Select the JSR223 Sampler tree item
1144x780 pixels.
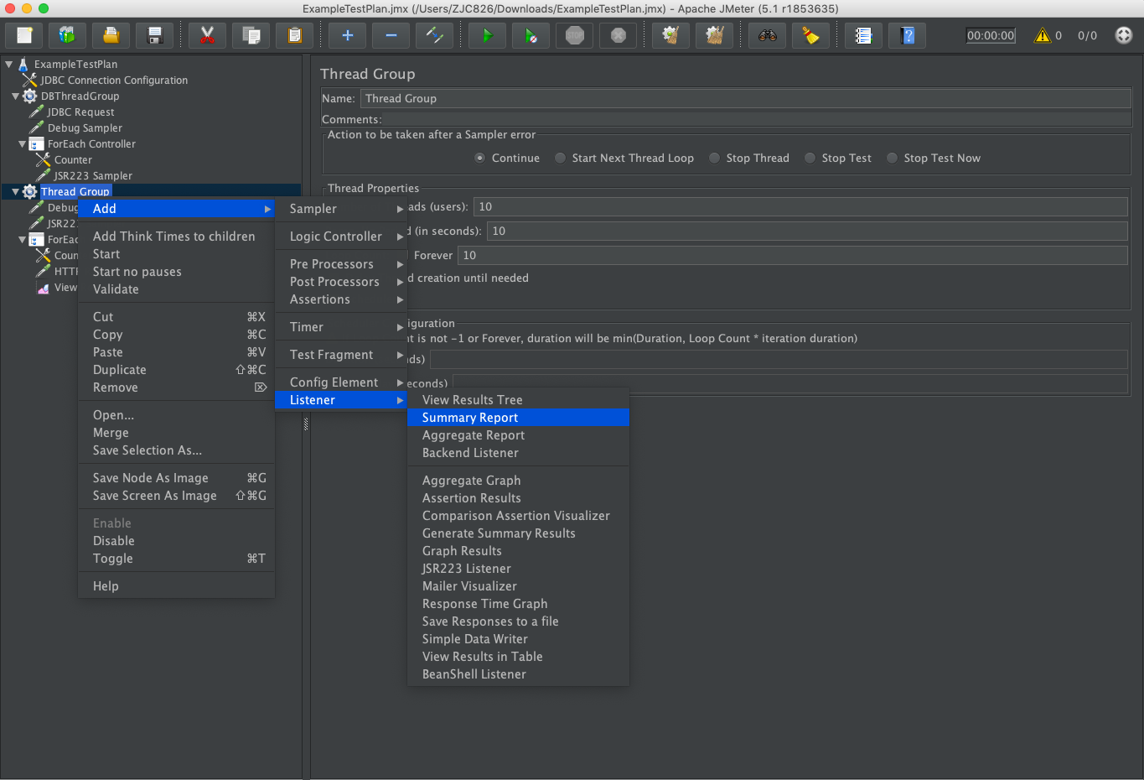point(93,176)
